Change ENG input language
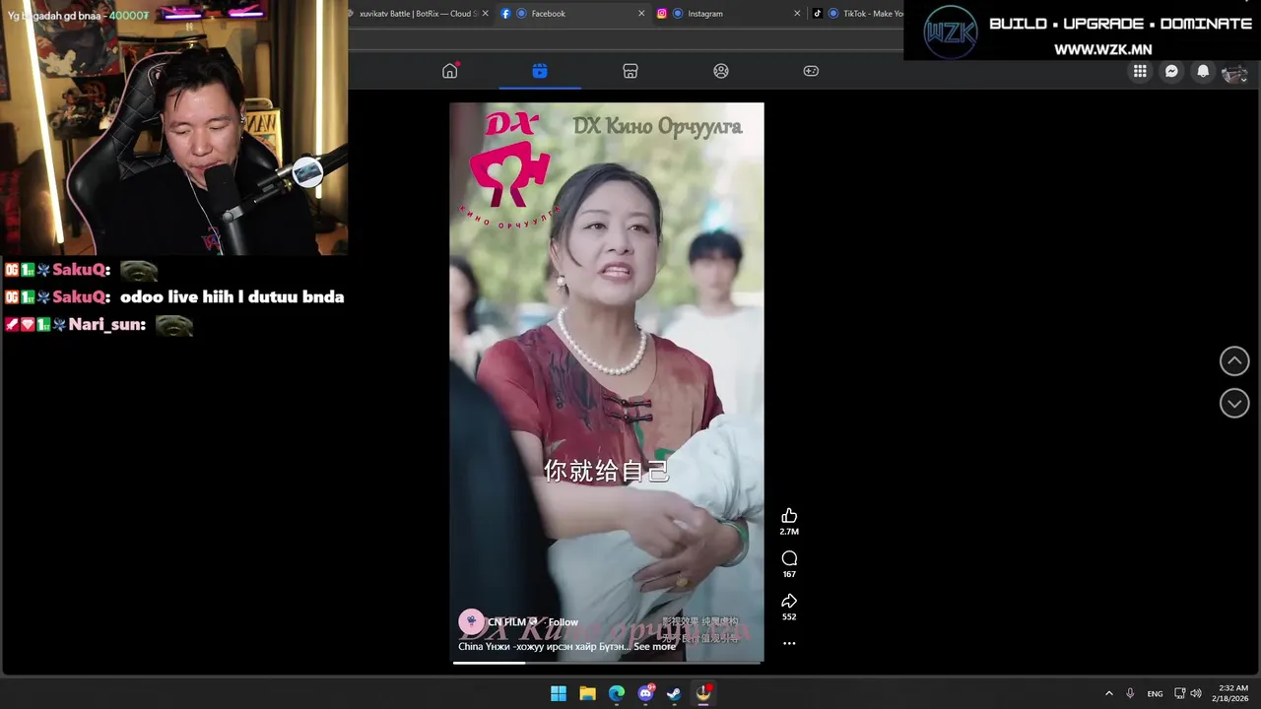The height and width of the screenshot is (709, 1261). click(1155, 693)
